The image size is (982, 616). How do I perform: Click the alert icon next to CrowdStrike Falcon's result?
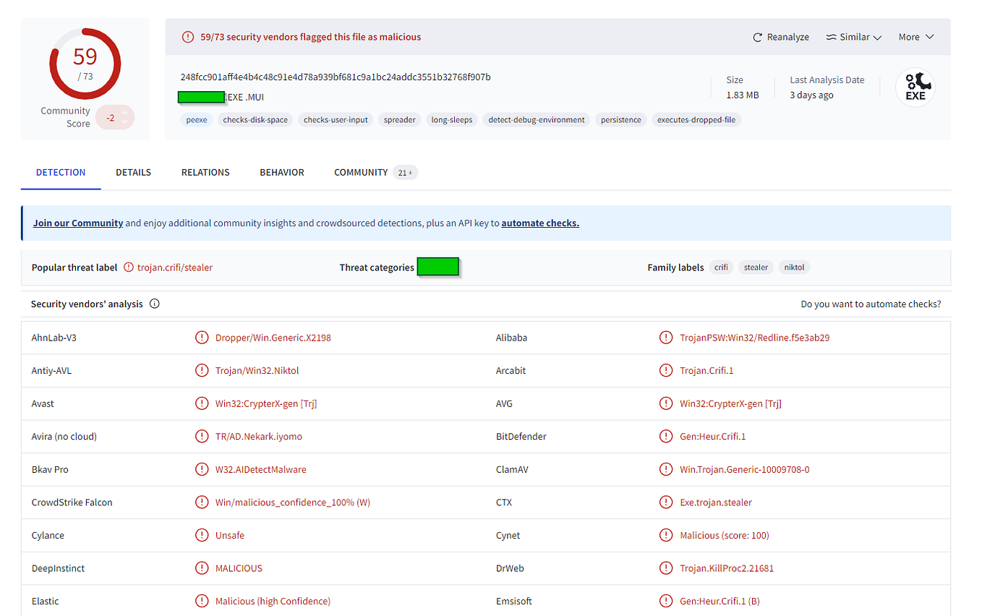click(202, 502)
